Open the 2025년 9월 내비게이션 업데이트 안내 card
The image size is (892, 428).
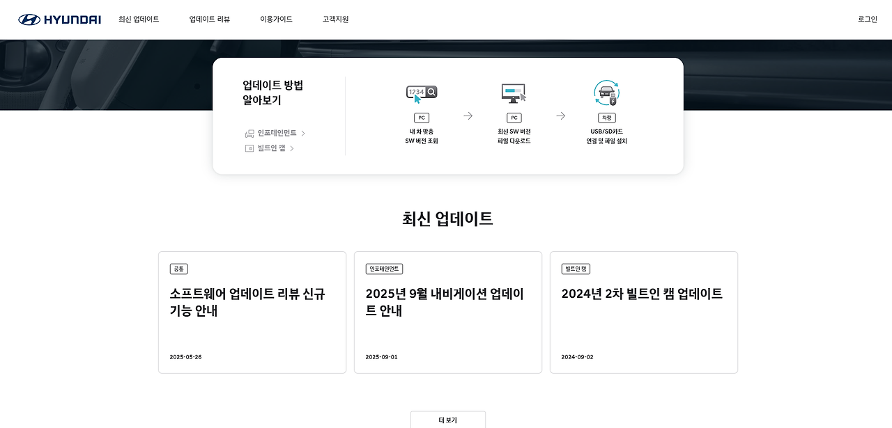tap(448, 312)
